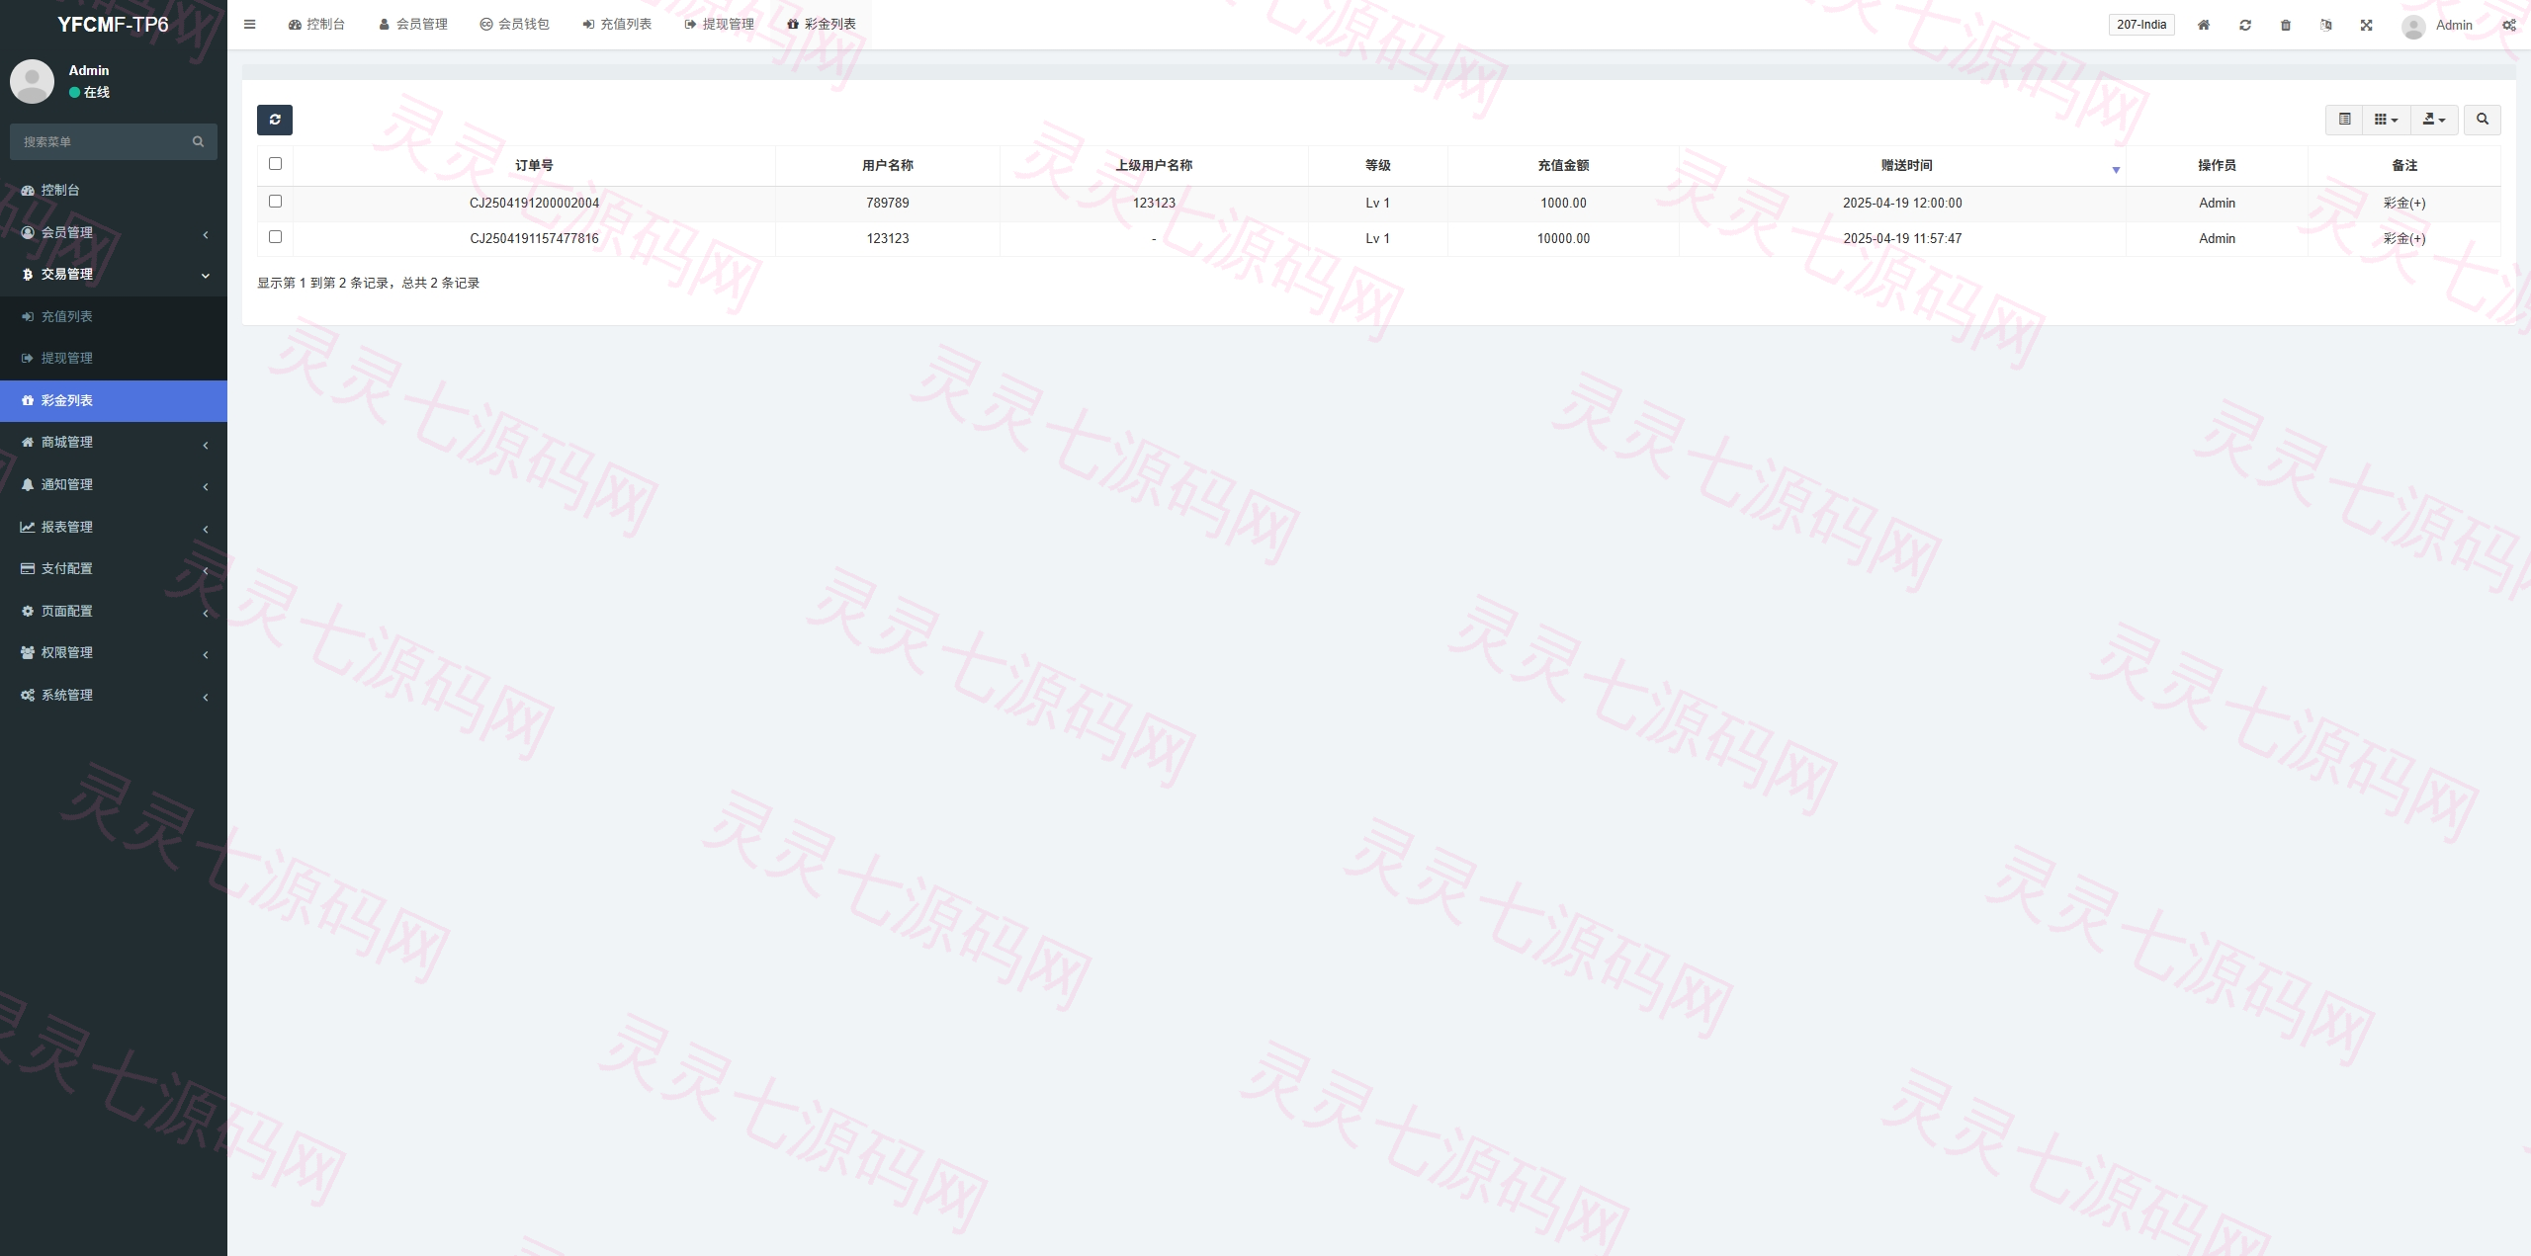Image resolution: width=2531 pixels, height=1256 pixels.
Task: Open 充值列表 in sidebar
Action: [114, 317]
